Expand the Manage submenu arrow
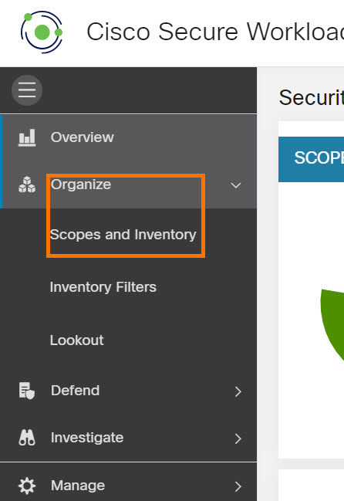Image resolution: width=344 pixels, height=501 pixels. click(238, 486)
